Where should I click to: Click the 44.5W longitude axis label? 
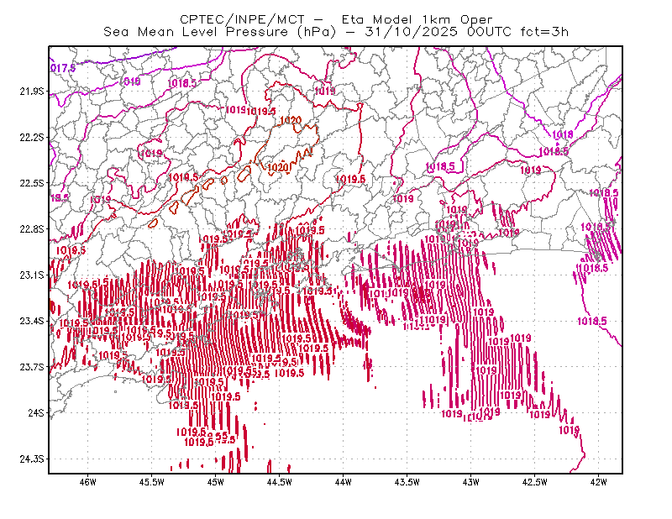click(x=280, y=482)
